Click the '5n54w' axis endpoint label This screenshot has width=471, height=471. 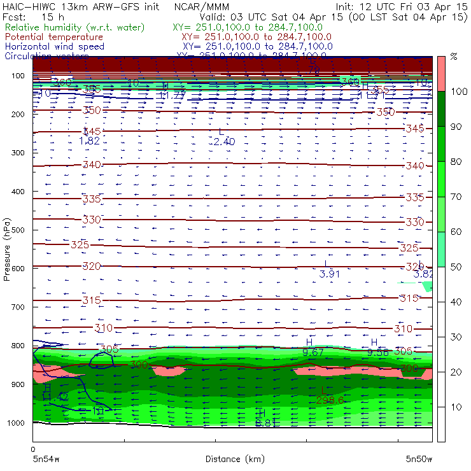coord(46,459)
